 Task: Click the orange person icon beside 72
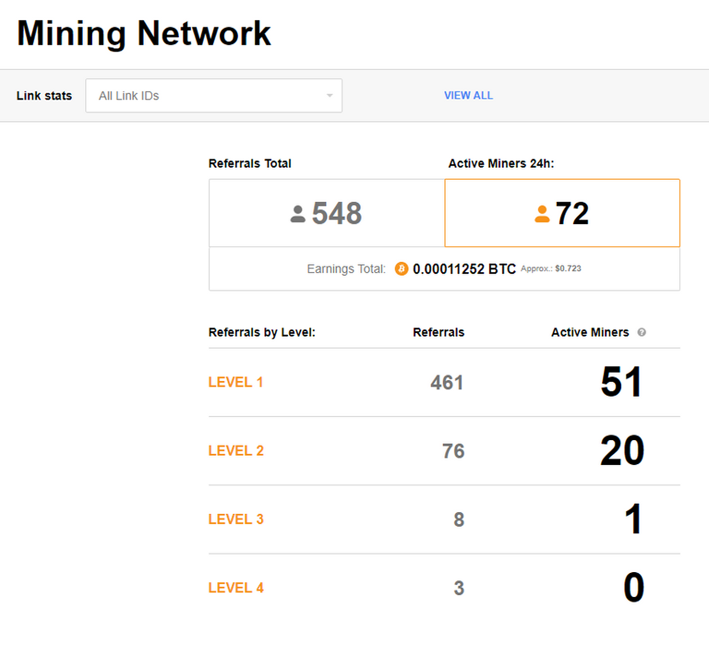click(542, 214)
